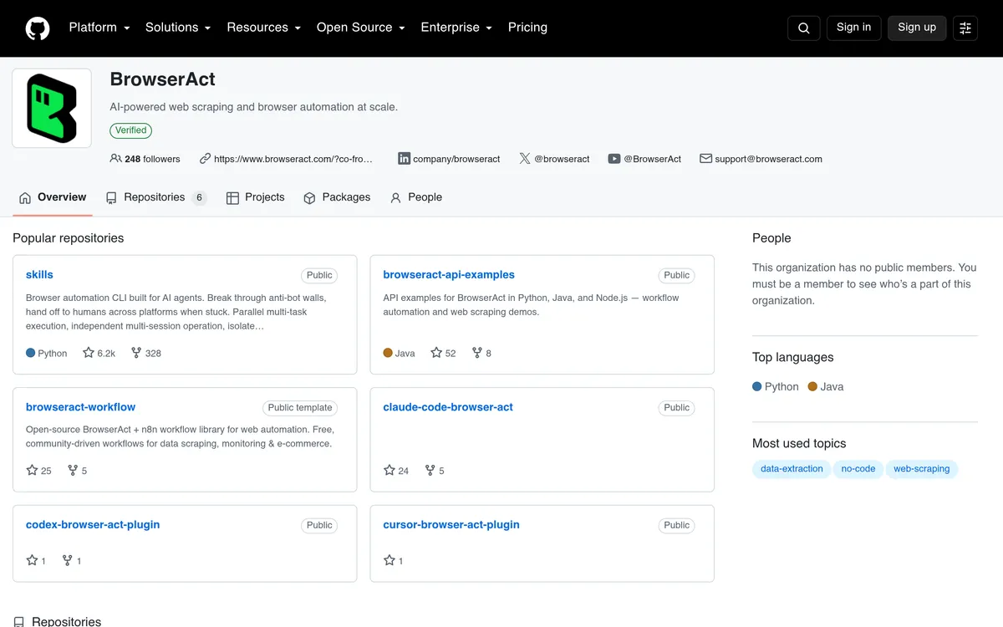The width and height of the screenshot is (1003, 627).
Task: Switch to the Packages tab
Action: tap(337, 197)
